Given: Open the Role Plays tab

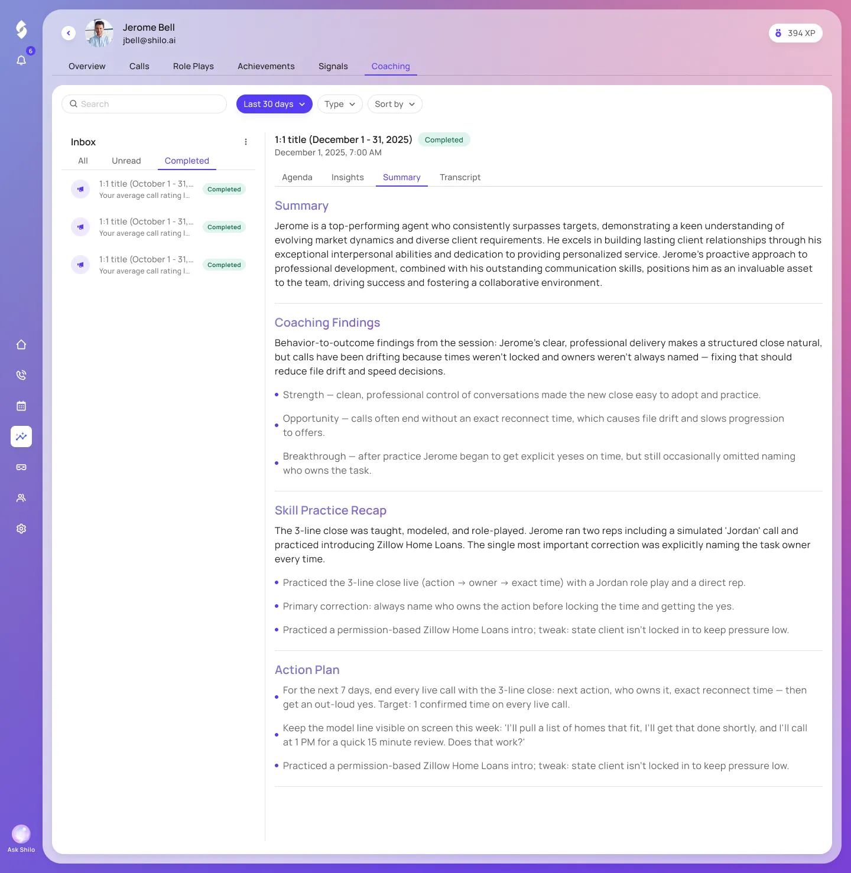Looking at the screenshot, I should (x=193, y=66).
